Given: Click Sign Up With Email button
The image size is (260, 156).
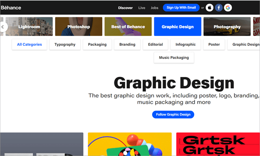Looking at the screenshot, I should click(181, 8).
